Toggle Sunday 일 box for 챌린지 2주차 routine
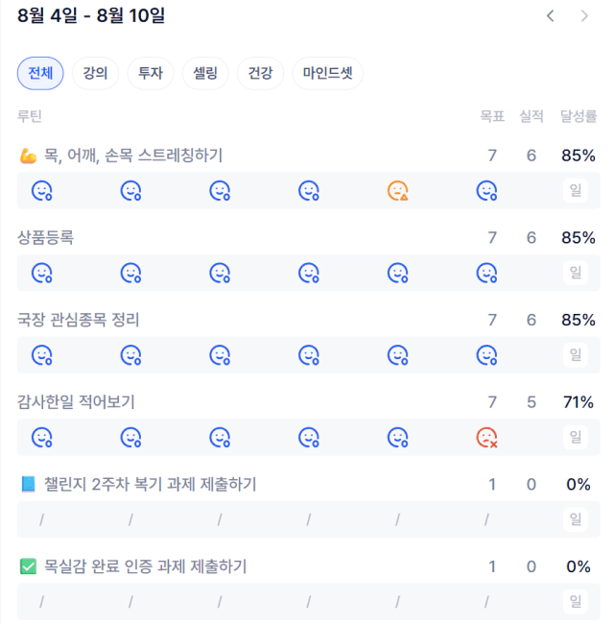This screenshot has width=614, height=625. [576, 519]
